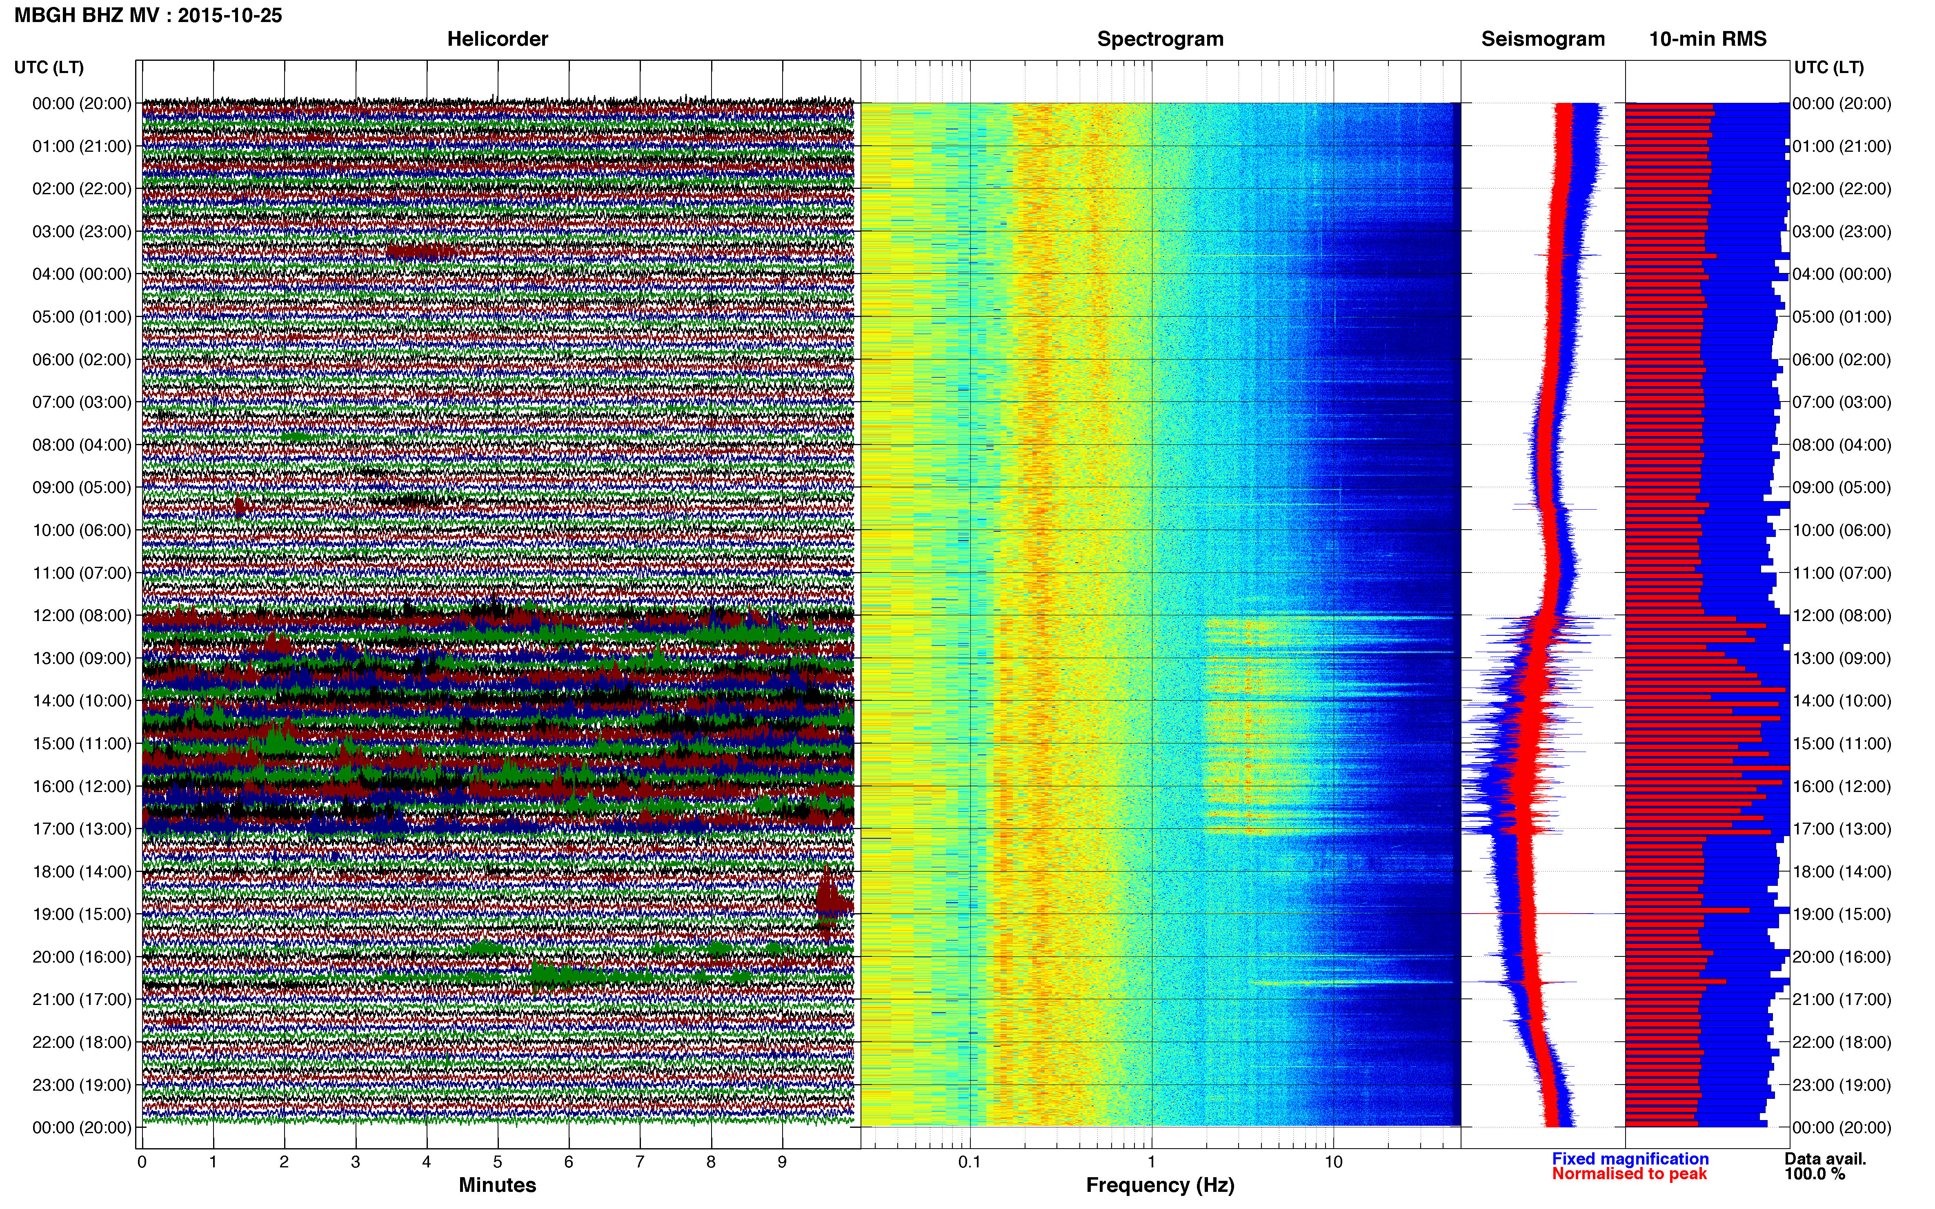The width and height of the screenshot is (1935, 1209).
Task: Click helicorder minute tick '4'
Action: [426, 1162]
